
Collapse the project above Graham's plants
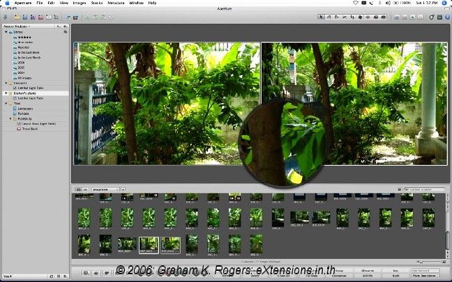click(x=6, y=83)
